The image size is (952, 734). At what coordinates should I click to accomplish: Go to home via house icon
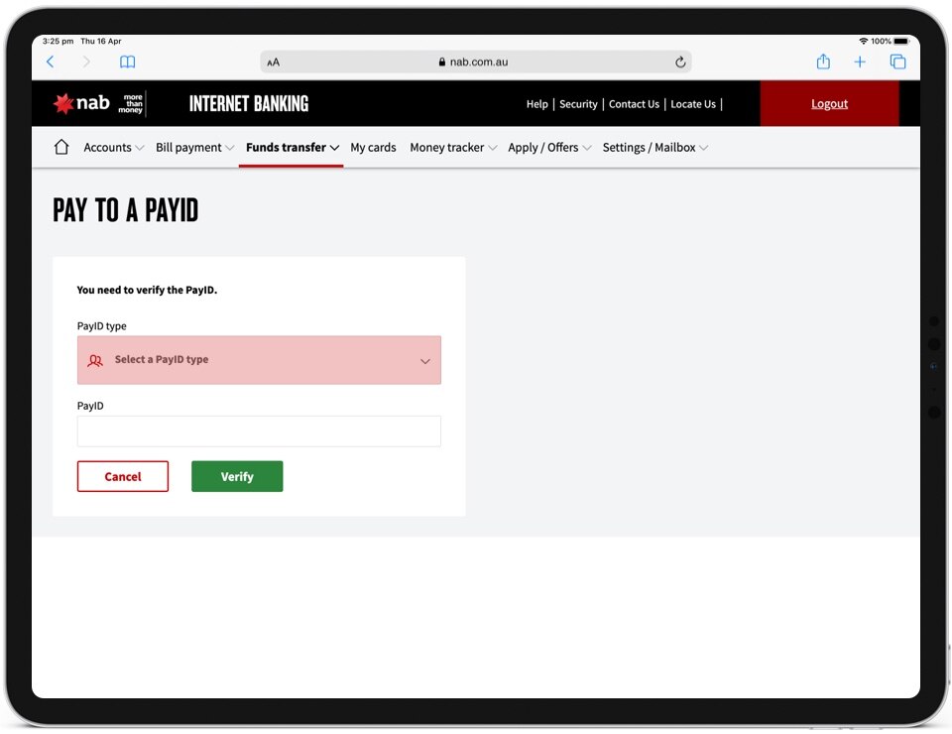coord(61,147)
